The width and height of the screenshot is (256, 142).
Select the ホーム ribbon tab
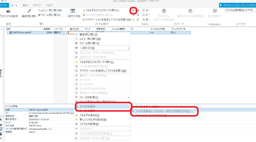point(14,5)
